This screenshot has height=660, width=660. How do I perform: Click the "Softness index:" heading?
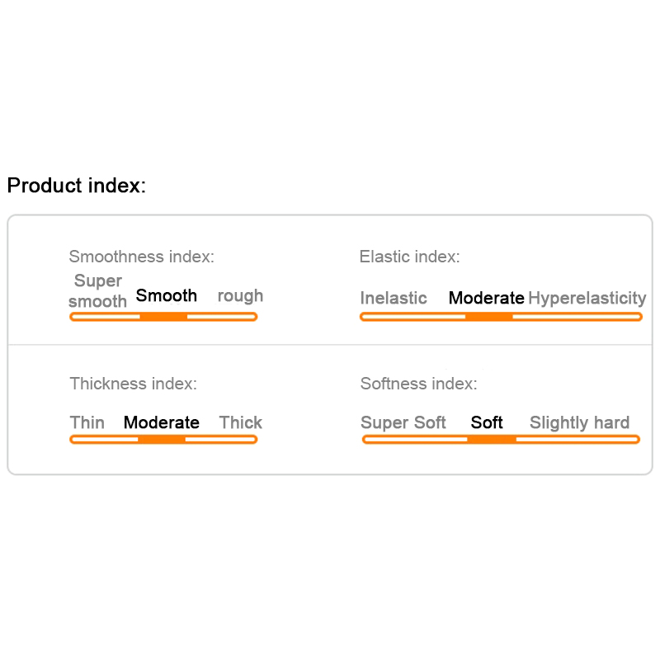(x=418, y=384)
